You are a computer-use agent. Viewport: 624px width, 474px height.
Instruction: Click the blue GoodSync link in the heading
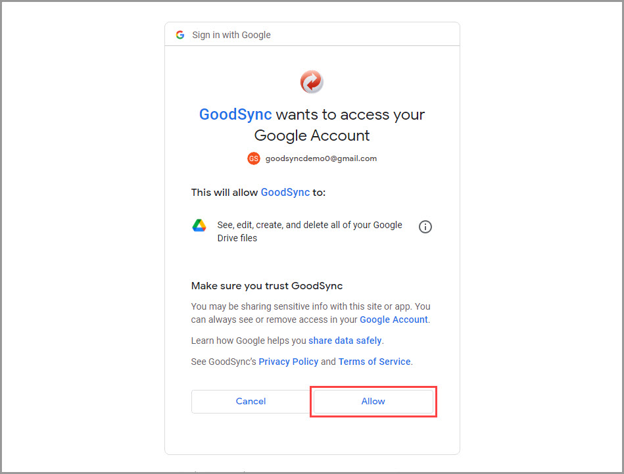[x=235, y=114]
